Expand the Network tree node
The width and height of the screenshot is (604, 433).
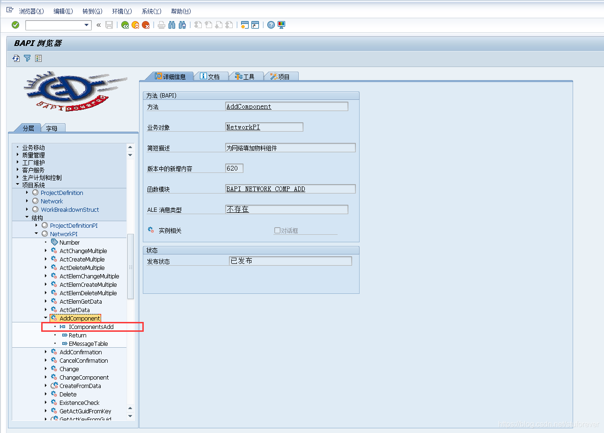[27, 201]
